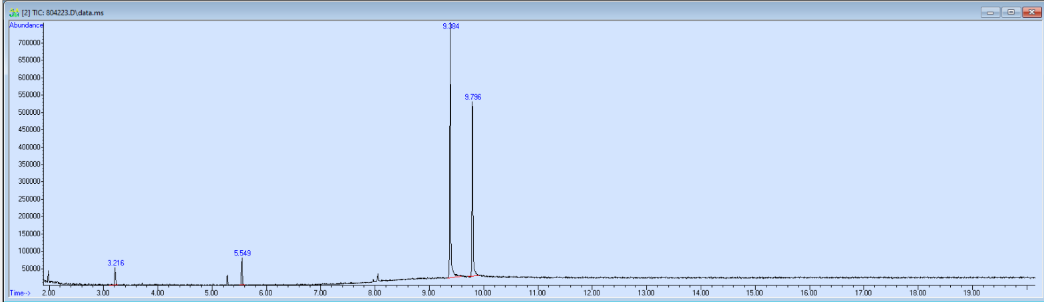Click the 8.00 time axis value
Viewport: 1044px width, 302px height.
point(375,293)
